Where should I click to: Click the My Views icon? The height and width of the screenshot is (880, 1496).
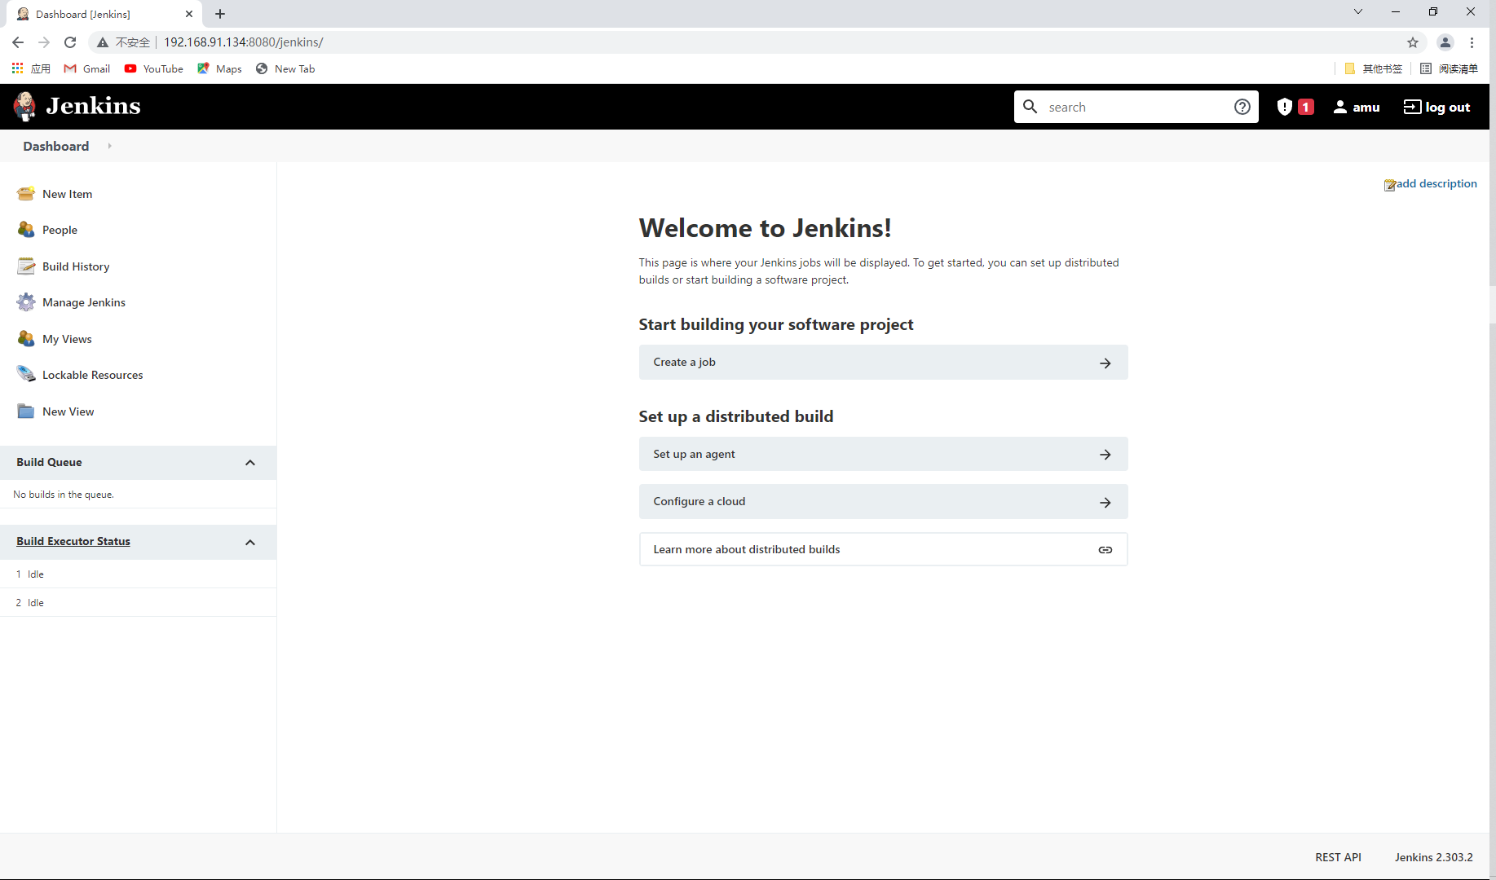(26, 339)
